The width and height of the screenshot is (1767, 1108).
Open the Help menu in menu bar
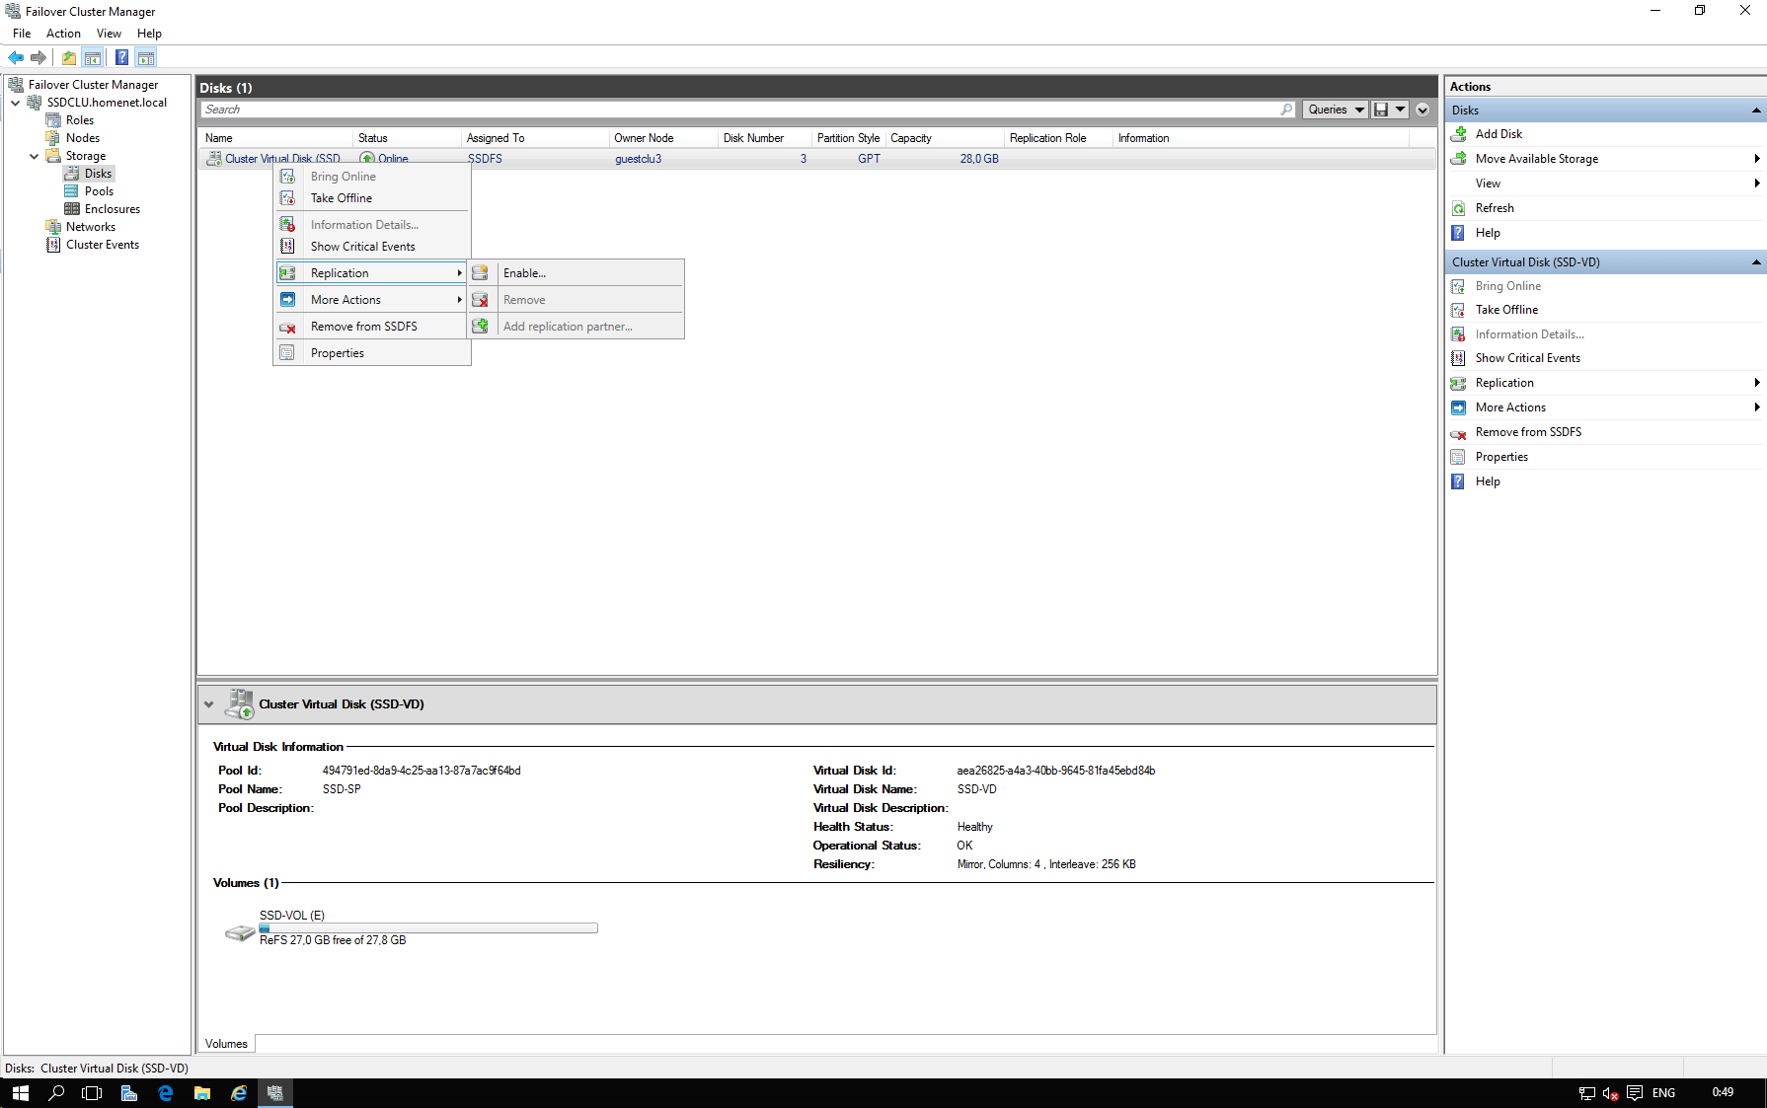pos(149,34)
